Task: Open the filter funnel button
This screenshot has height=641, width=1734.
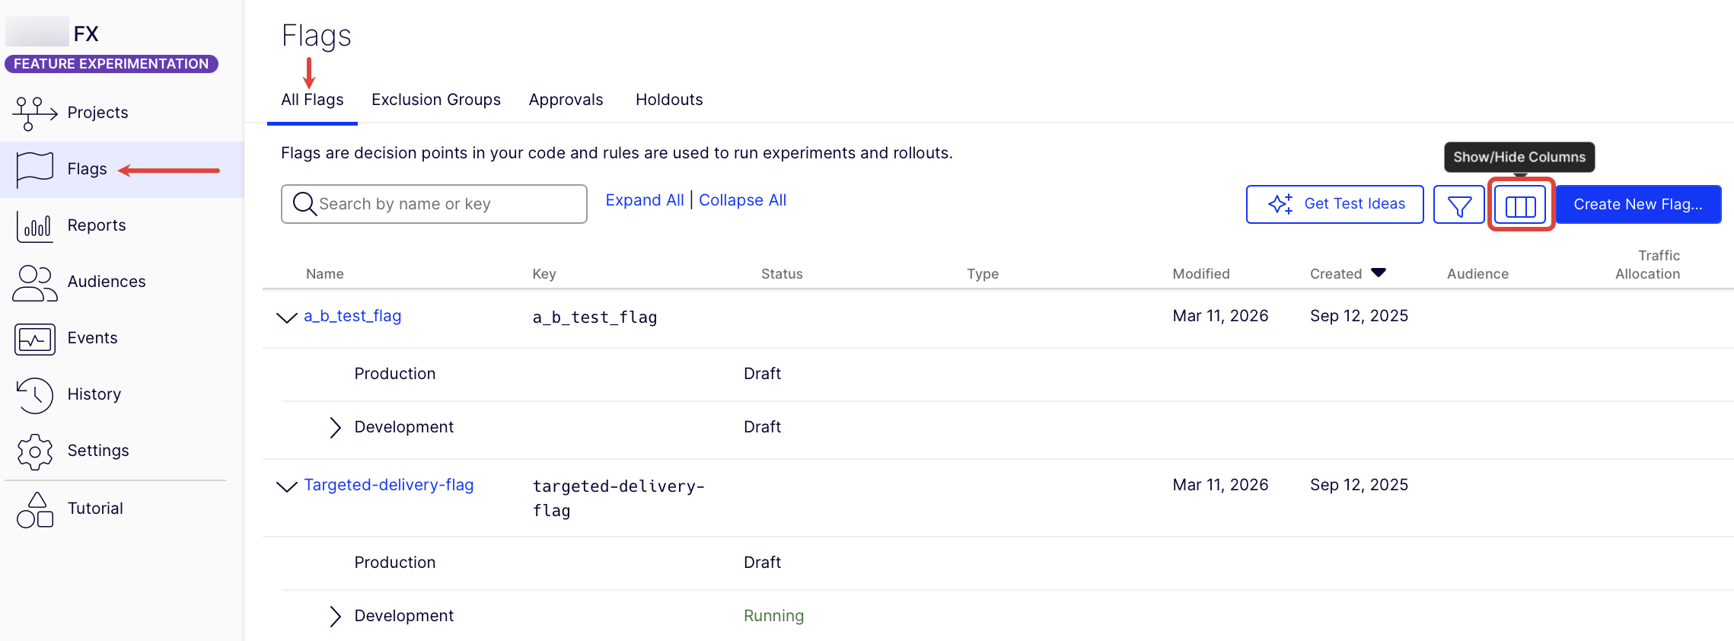Action: point(1458,205)
